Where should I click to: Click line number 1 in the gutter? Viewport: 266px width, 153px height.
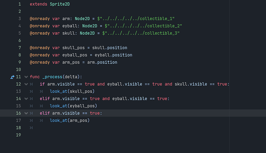20,4
